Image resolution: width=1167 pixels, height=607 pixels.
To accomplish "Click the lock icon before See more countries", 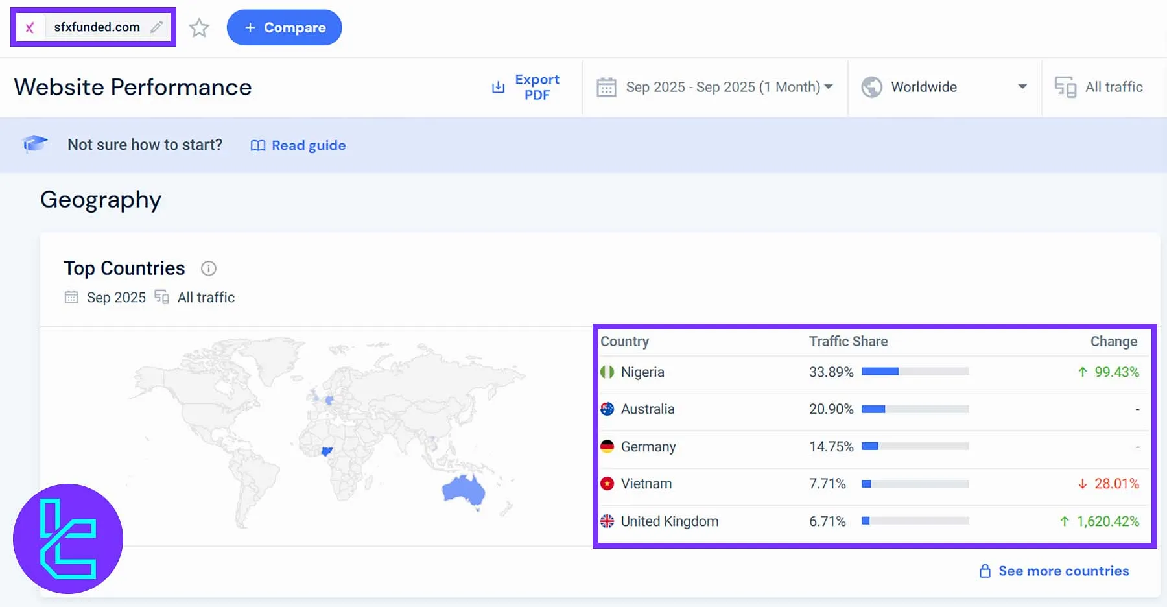I will pos(985,571).
